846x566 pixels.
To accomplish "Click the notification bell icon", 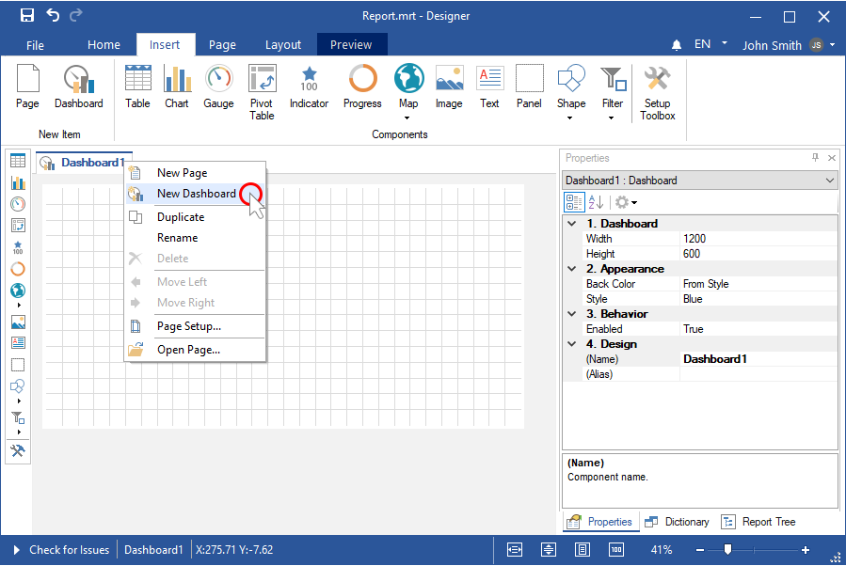I will (x=677, y=45).
